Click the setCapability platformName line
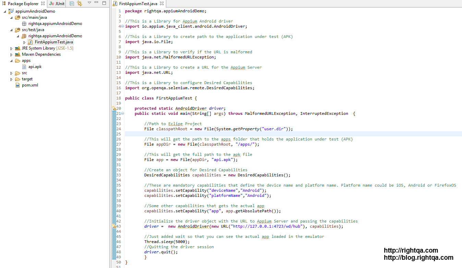Screen dimensions: 462x268 (208, 196)
